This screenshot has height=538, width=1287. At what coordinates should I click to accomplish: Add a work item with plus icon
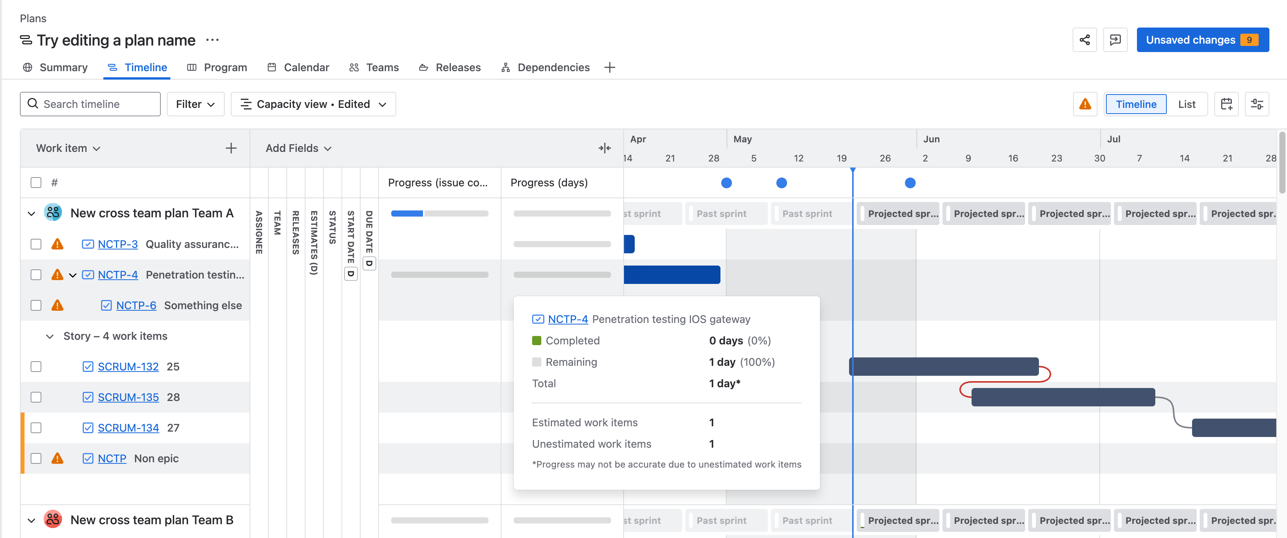[x=231, y=148]
